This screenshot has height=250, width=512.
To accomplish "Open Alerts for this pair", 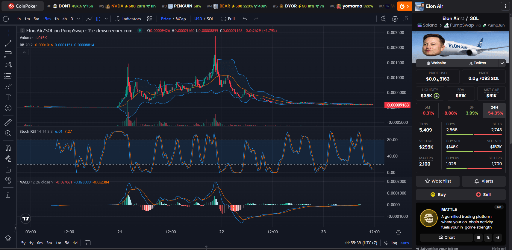I will [x=484, y=181].
